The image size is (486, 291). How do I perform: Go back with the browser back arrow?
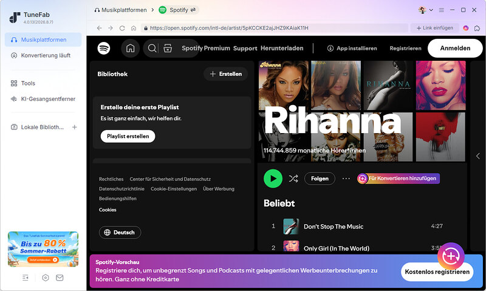(x=99, y=28)
